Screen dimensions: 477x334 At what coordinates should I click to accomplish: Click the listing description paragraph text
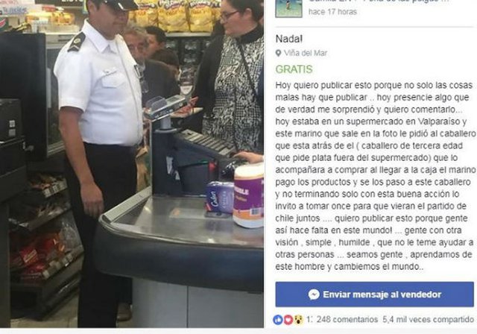[x=376, y=176]
